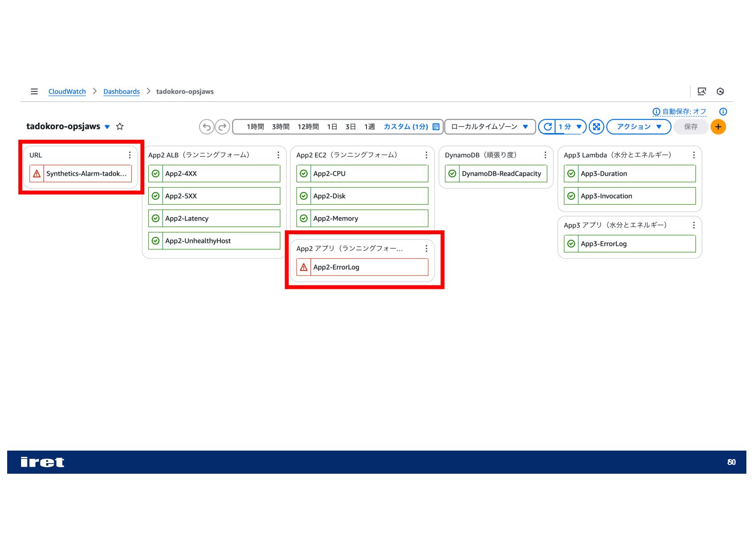Expand the tadokoro-opsjaws dashboard switcher arrow
754x533 pixels.
point(107,127)
